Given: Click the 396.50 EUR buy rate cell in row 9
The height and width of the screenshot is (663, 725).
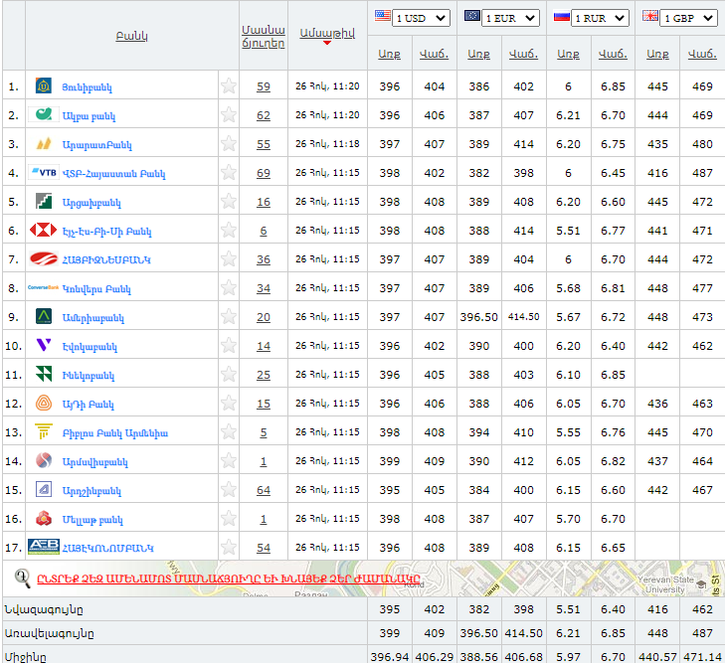Looking at the screenshot, I should (478, 317).
